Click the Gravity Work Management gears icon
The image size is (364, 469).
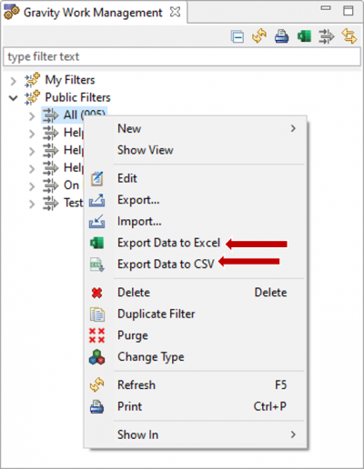tap(12, 12)
